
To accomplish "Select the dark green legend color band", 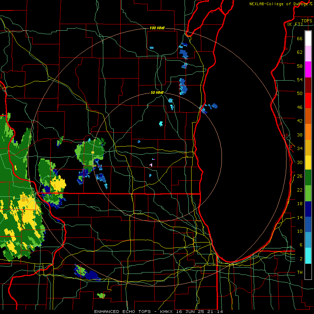I will [308, 178].
